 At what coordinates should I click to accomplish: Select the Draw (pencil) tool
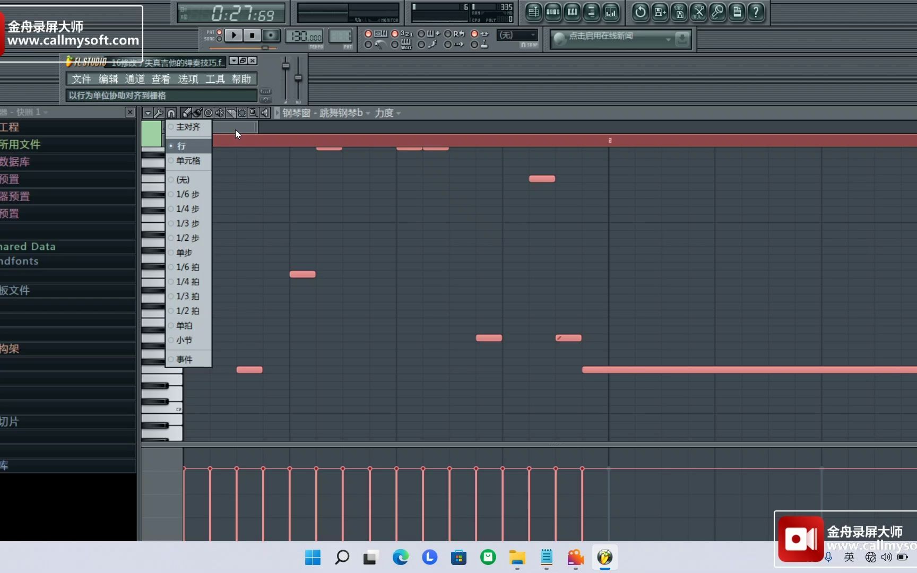point(186,112)
